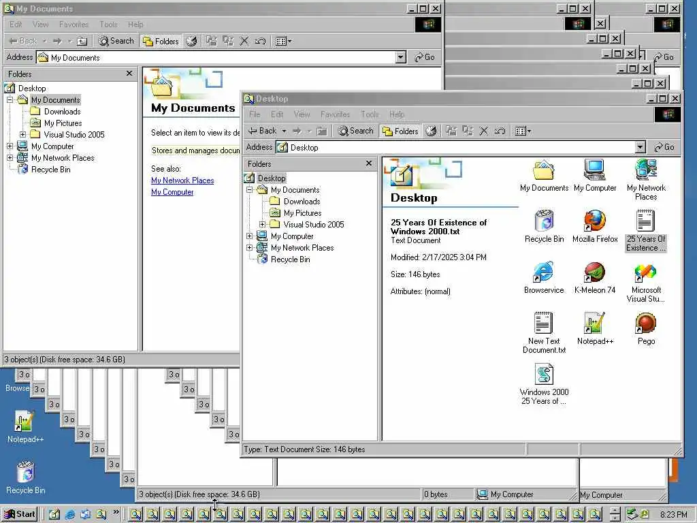Collapse My Documents in Desktop window tree
This screenshot has width=697, height=523.
pyautogui.click(x=249, y=190)
